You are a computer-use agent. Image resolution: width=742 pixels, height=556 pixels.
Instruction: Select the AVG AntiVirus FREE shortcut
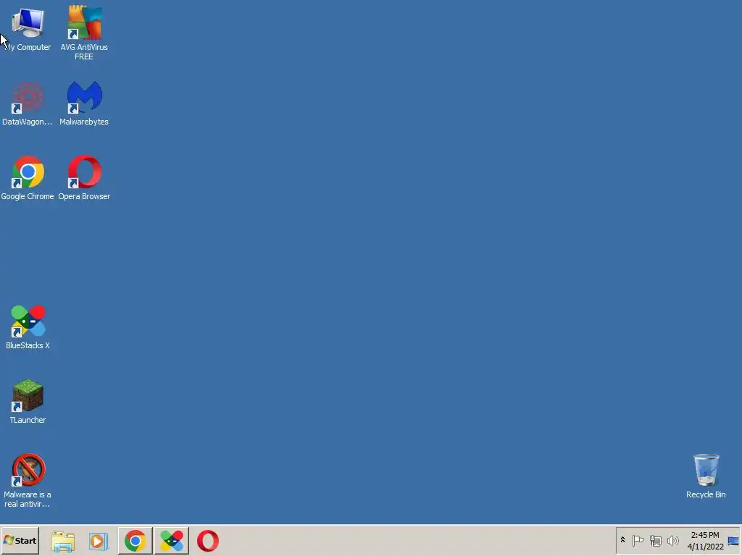pyautogui.click(x=84, y=32)
